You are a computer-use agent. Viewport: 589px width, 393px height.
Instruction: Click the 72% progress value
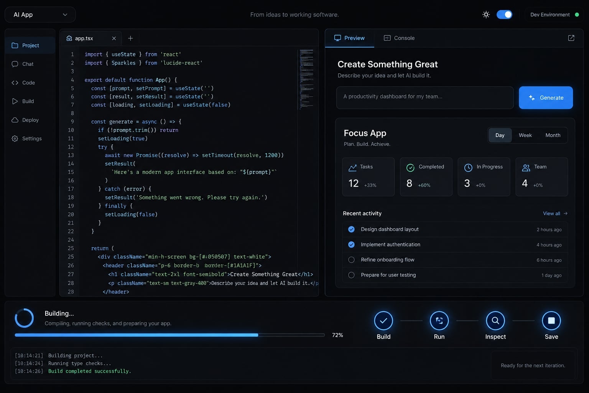pyautogui.click(x=337, y=335)
